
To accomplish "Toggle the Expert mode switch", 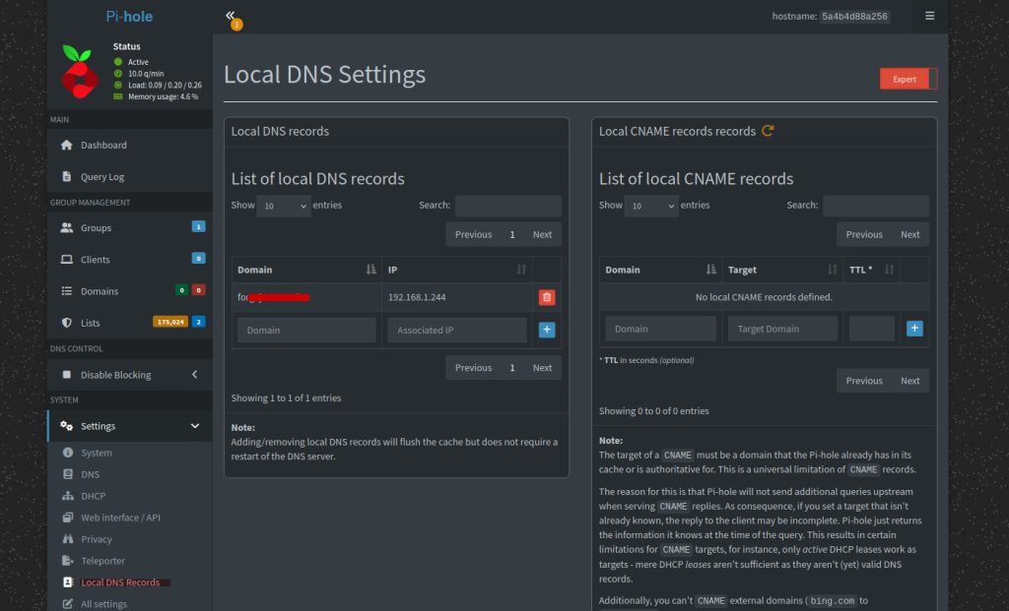I will [908, 79].
